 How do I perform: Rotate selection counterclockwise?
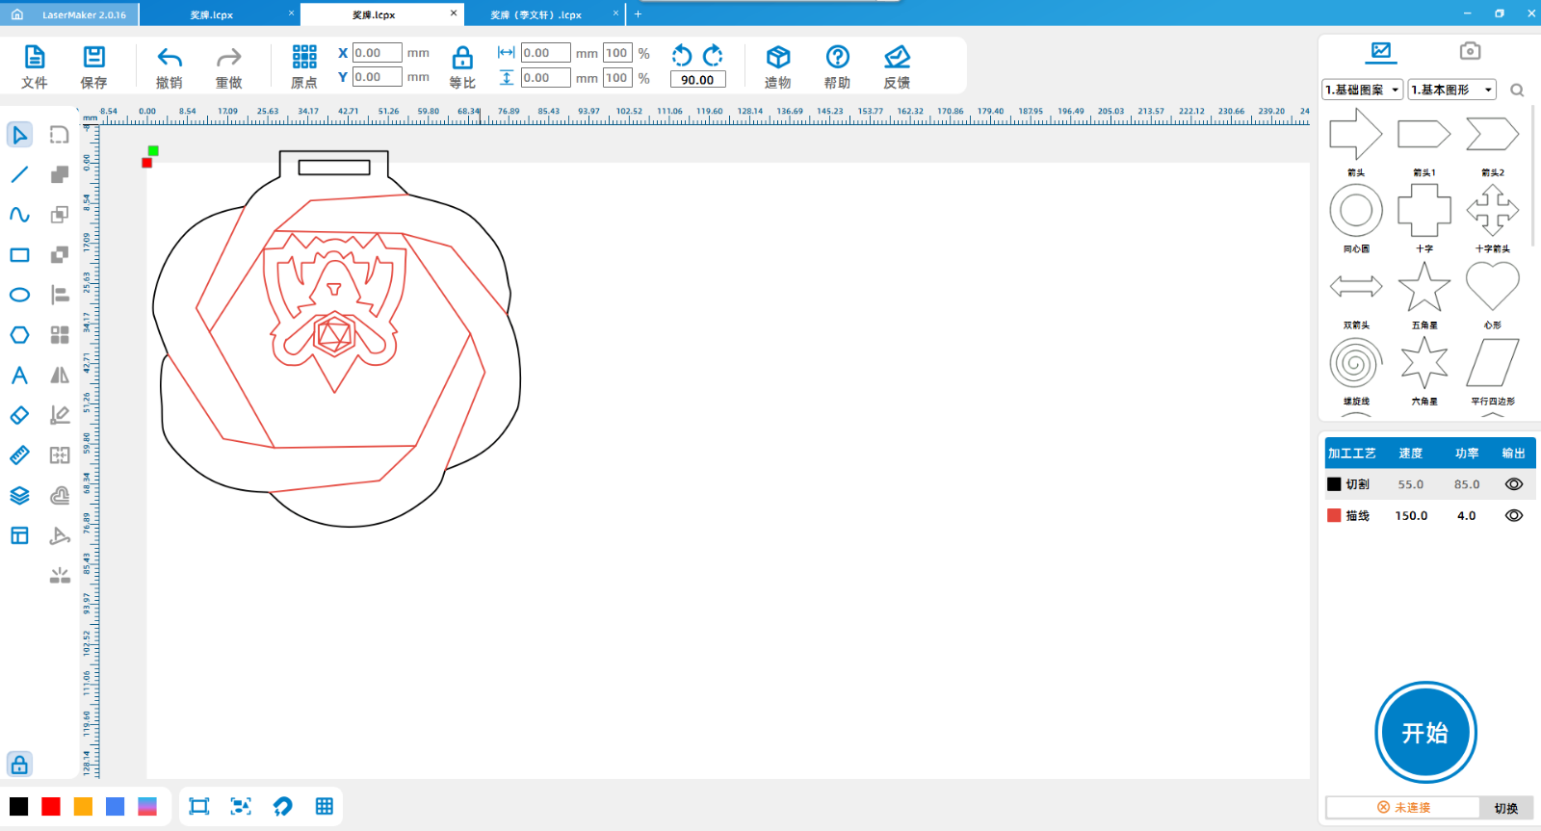pyautogui.click(x=682, y=55)
